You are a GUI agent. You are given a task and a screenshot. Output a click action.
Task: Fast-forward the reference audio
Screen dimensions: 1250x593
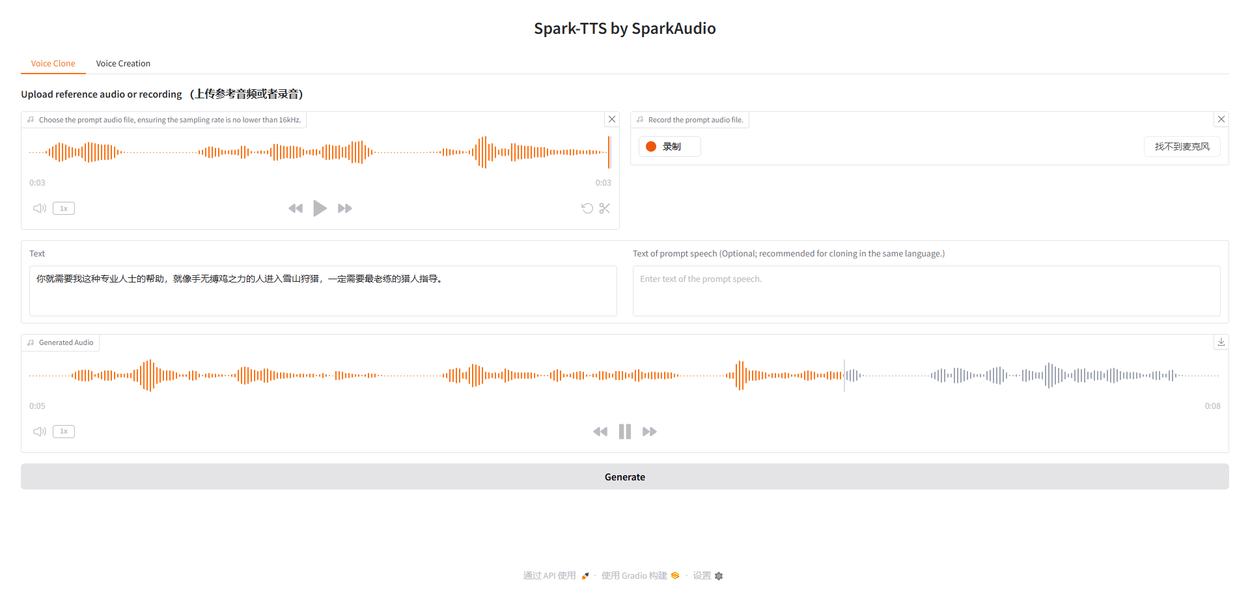pyautogui.click(x=345, y=208)
